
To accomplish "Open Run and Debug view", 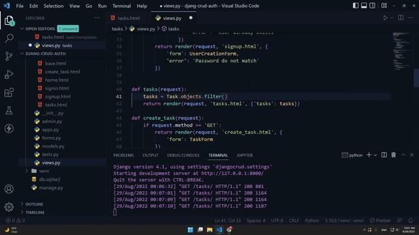I will pos(9,74).
